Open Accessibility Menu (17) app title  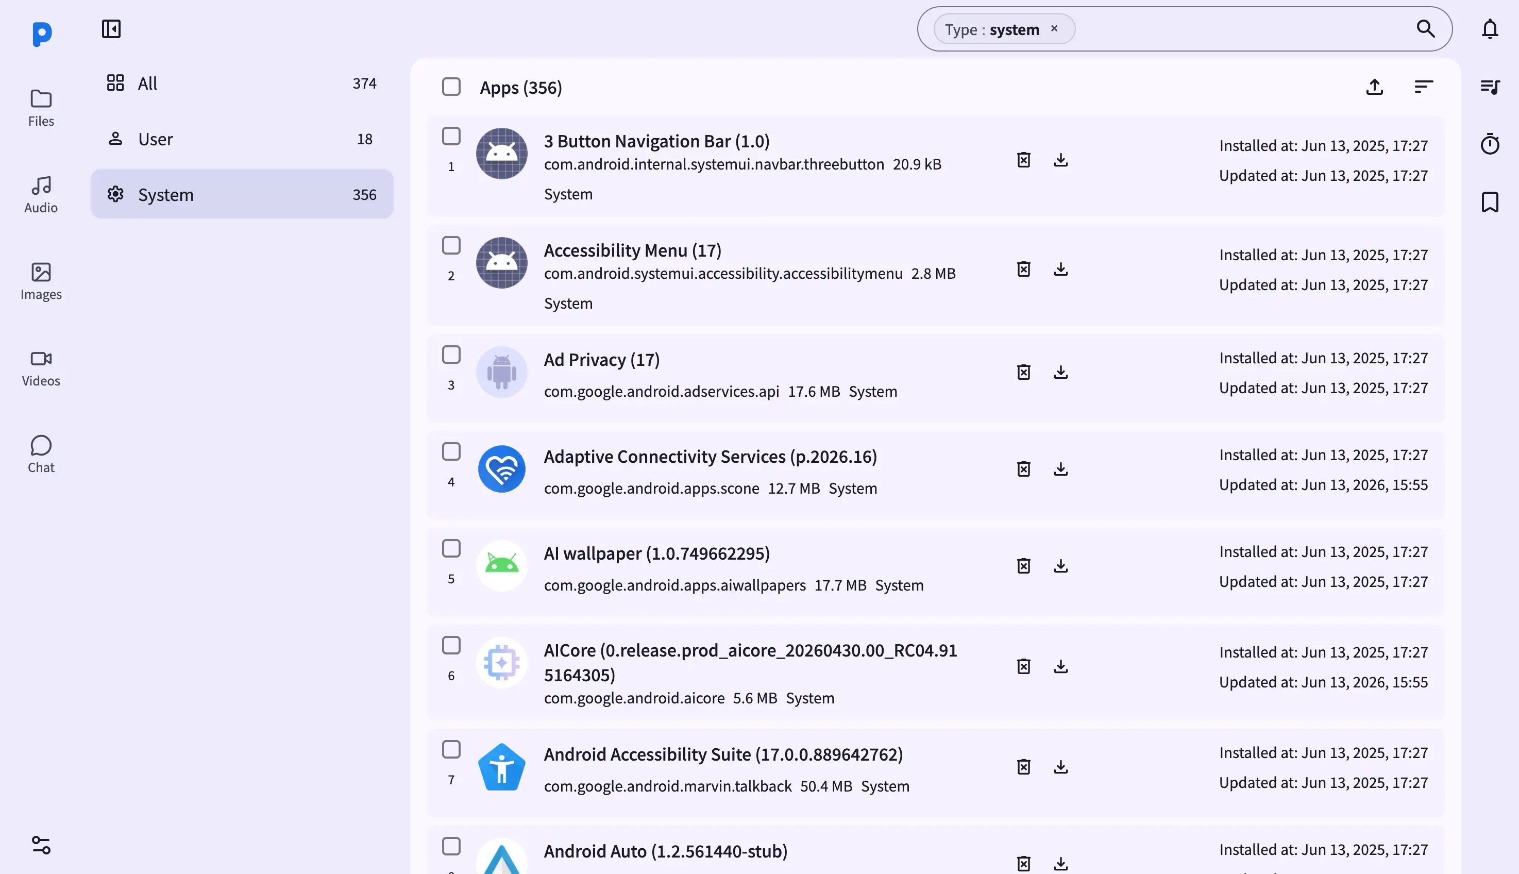633,250
